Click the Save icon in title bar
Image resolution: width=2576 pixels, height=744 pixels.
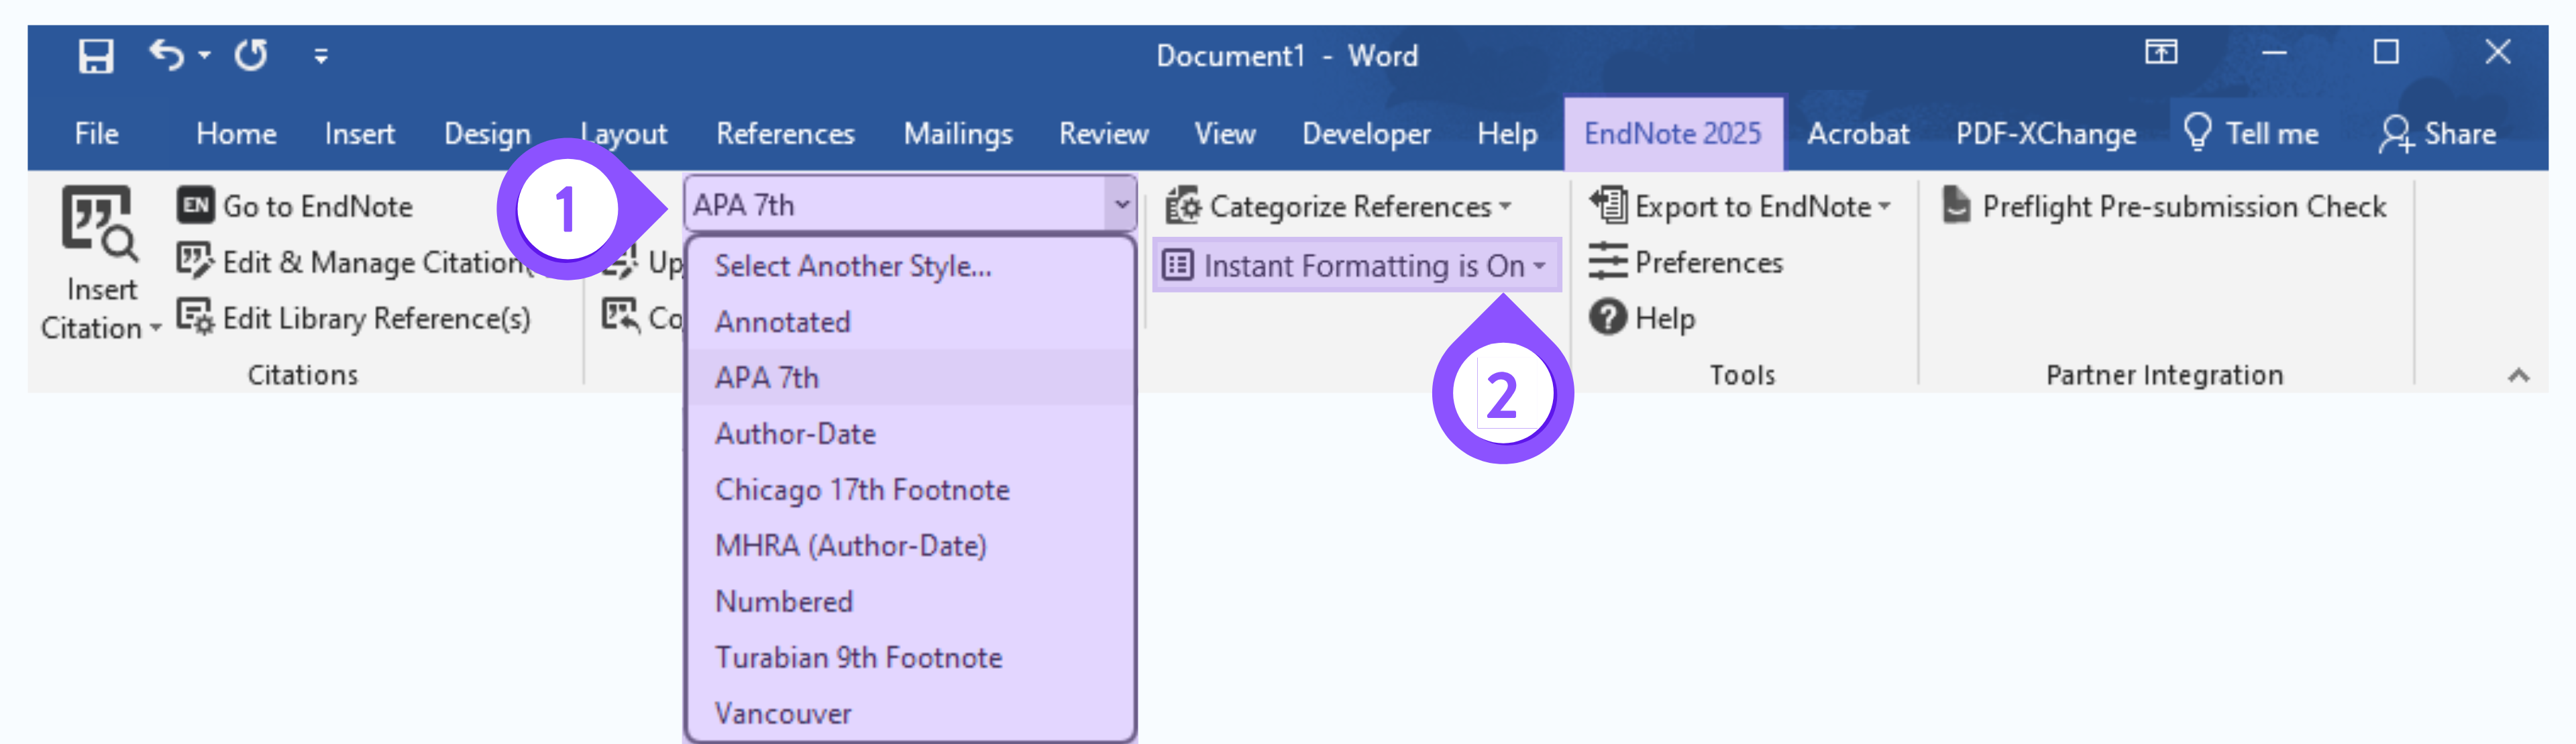click(x=96, y=56)
